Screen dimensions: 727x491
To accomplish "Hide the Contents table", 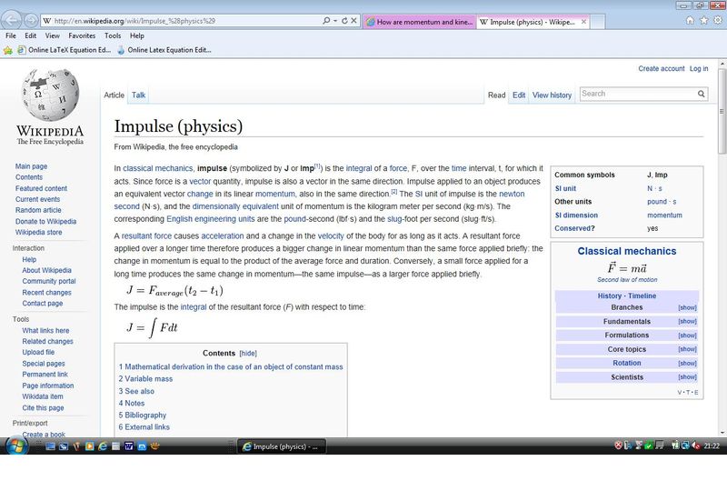I will 248,353.
